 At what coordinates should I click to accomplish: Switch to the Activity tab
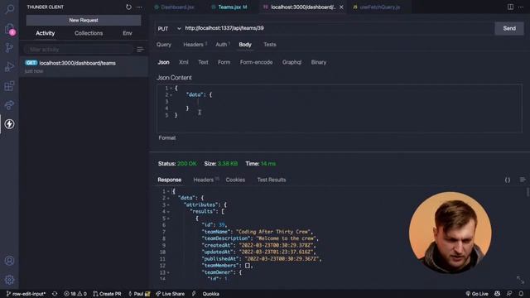(x=46, y=33)
